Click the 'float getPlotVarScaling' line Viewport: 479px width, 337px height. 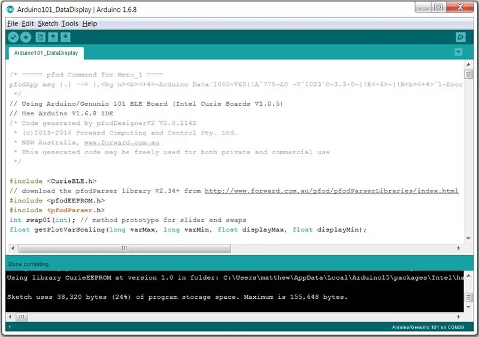[x=188, y=229]
